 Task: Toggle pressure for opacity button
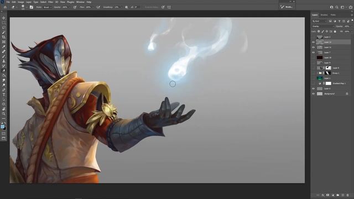click(75, 7)
